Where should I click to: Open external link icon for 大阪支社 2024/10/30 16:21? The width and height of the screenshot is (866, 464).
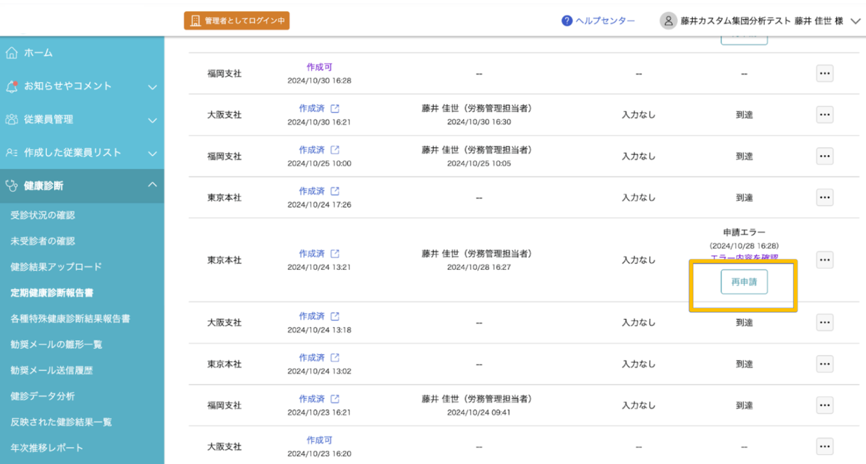[335, 108]
